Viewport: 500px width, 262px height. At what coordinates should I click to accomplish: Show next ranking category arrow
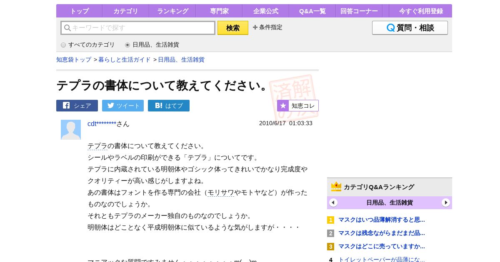tap(446, 203)
